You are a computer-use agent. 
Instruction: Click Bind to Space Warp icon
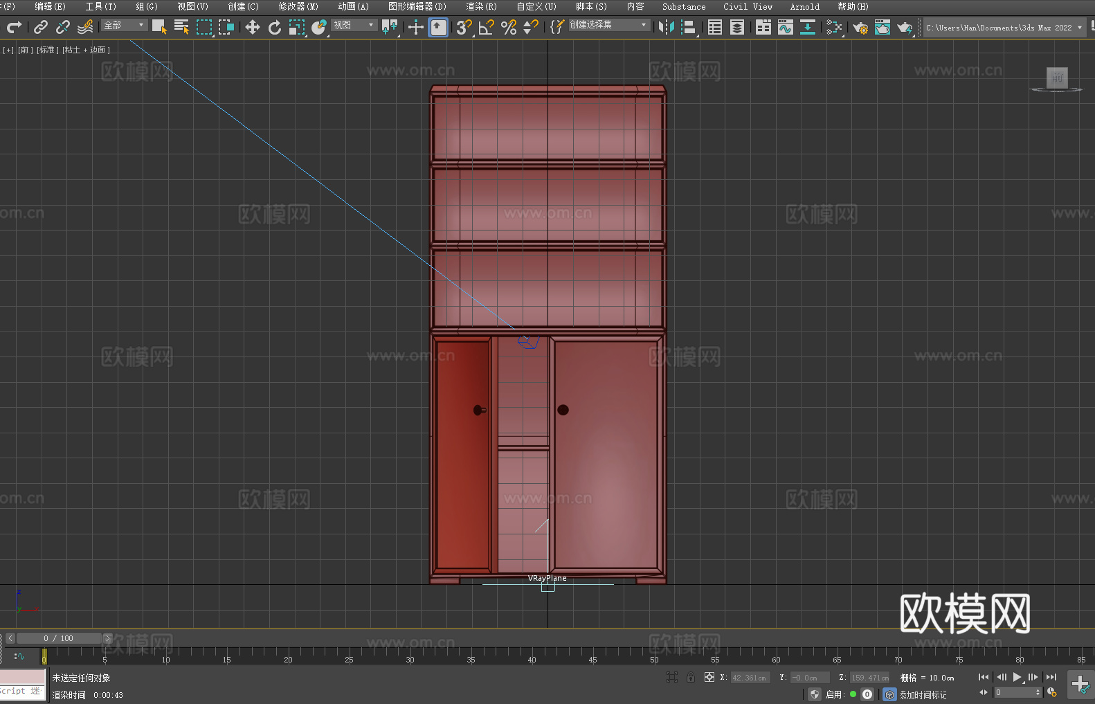pyautogui.click(x=85, y=27)
